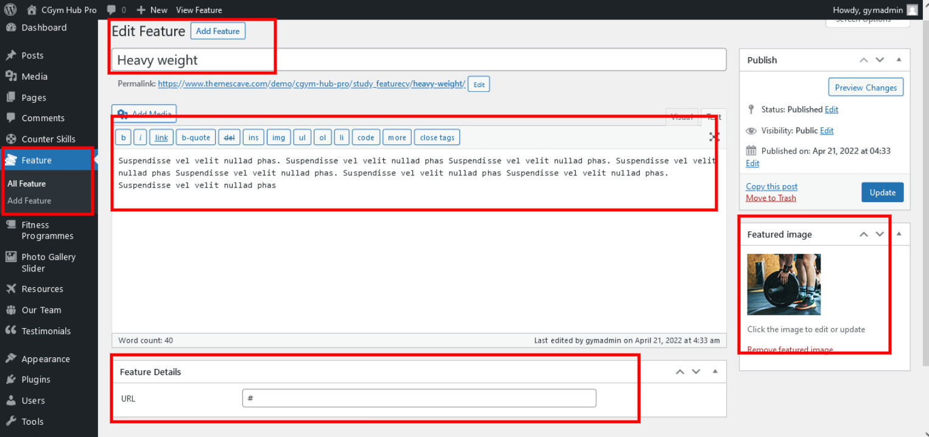Image resolution: width=929 pixels, height=437 pixels.
Task: Open CGym Hub Pro home icon
Action: pos(32,10)
